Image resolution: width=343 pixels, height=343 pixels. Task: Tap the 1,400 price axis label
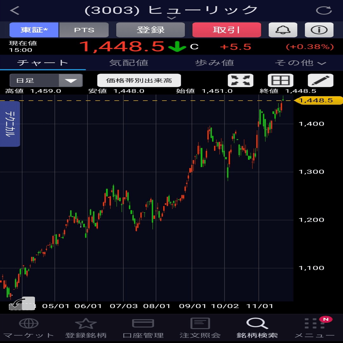pos(311,124)
